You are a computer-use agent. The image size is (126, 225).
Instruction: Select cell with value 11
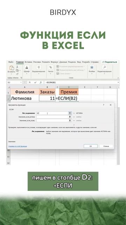(47, 98)
